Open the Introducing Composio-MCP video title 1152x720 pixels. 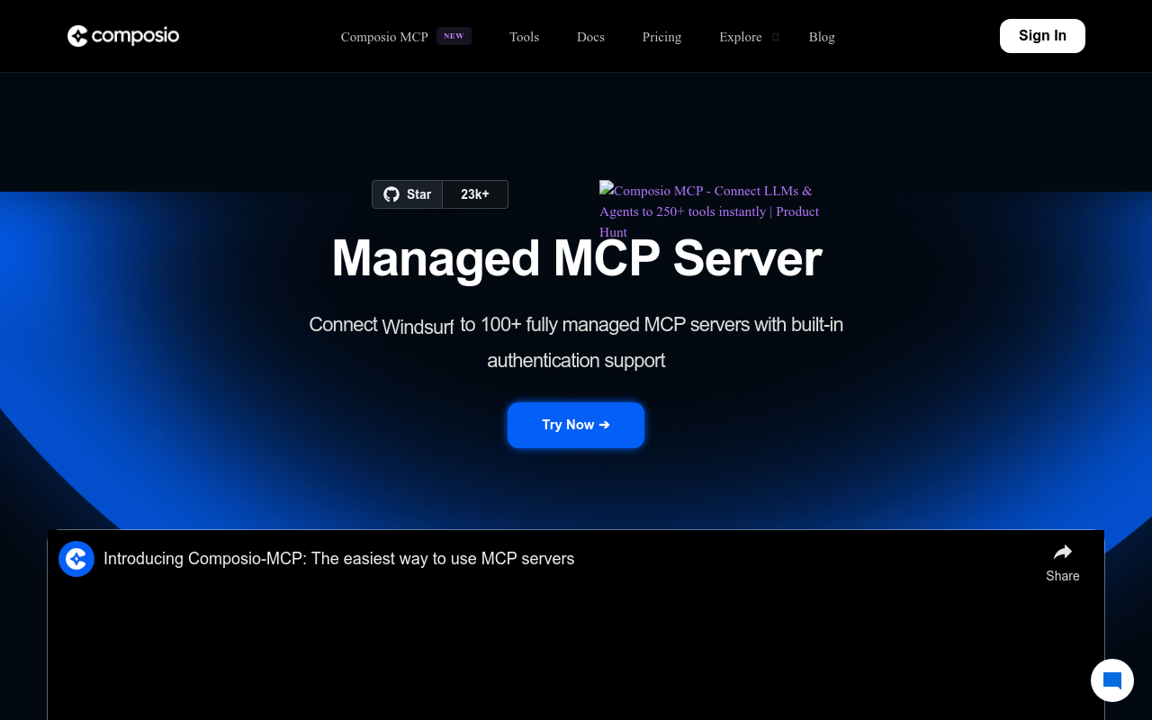click(x=338, y=559)
